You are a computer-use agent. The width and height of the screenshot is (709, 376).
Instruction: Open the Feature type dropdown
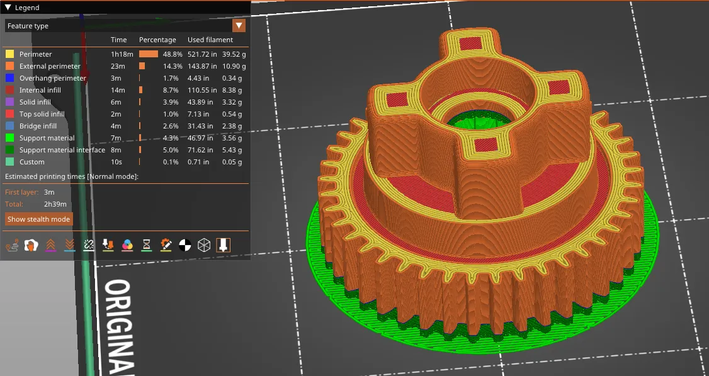point(239,25)
